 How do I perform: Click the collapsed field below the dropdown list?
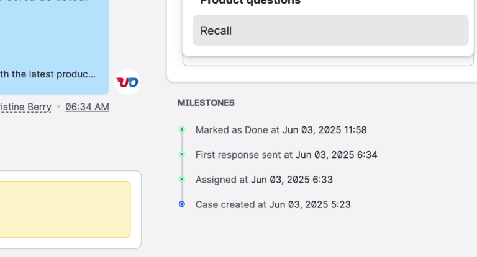coord(328,61)
